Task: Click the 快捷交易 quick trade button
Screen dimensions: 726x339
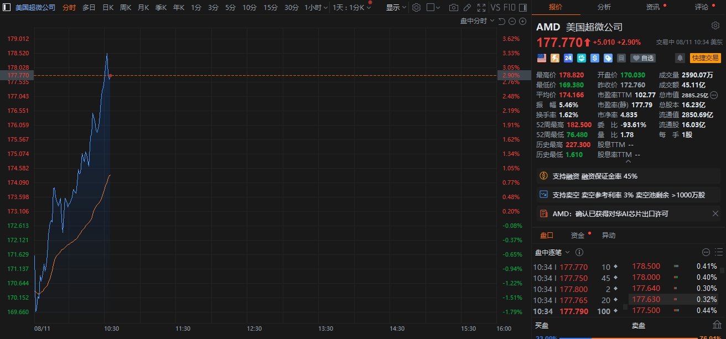Action: point(705,58)
